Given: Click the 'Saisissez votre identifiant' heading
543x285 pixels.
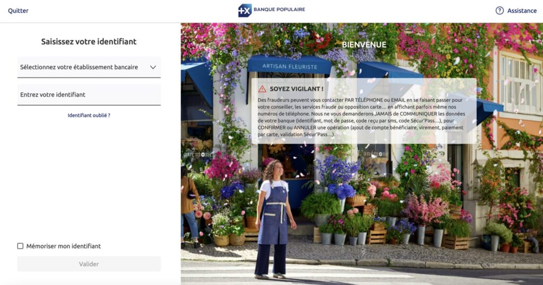Looking at the screenshot, I should tap(89, 41).
